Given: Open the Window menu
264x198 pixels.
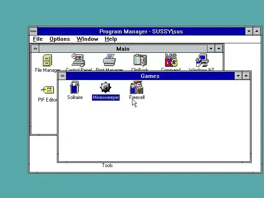Looking at the screenshot, I should (87, 39).
